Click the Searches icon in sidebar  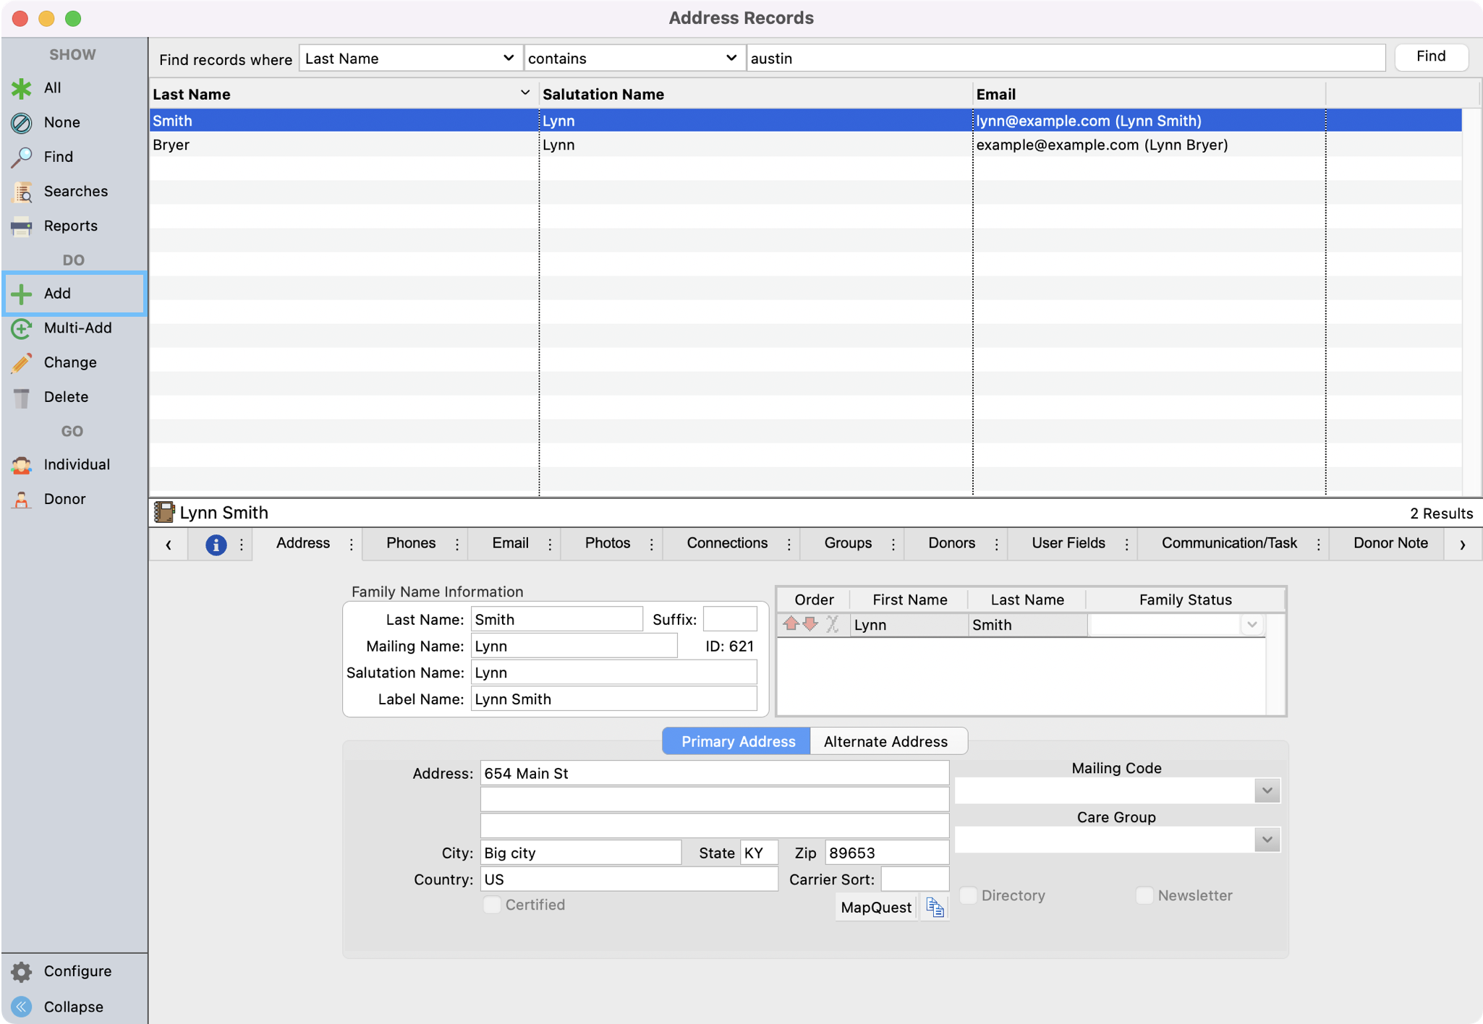pyautogui.click(x=22, y=192)
